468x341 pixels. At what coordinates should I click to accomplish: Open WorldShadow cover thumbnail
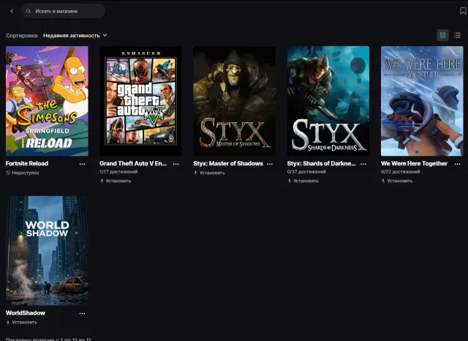pos(47,250)
